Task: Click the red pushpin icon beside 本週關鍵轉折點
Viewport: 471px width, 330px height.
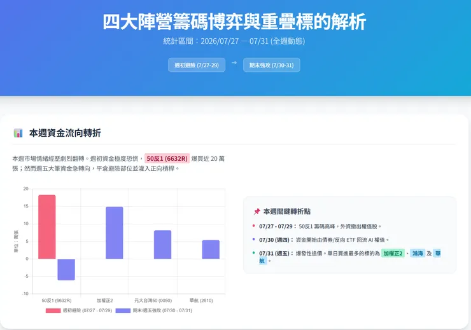Action: pyautogui.click(x=257, y=212)
